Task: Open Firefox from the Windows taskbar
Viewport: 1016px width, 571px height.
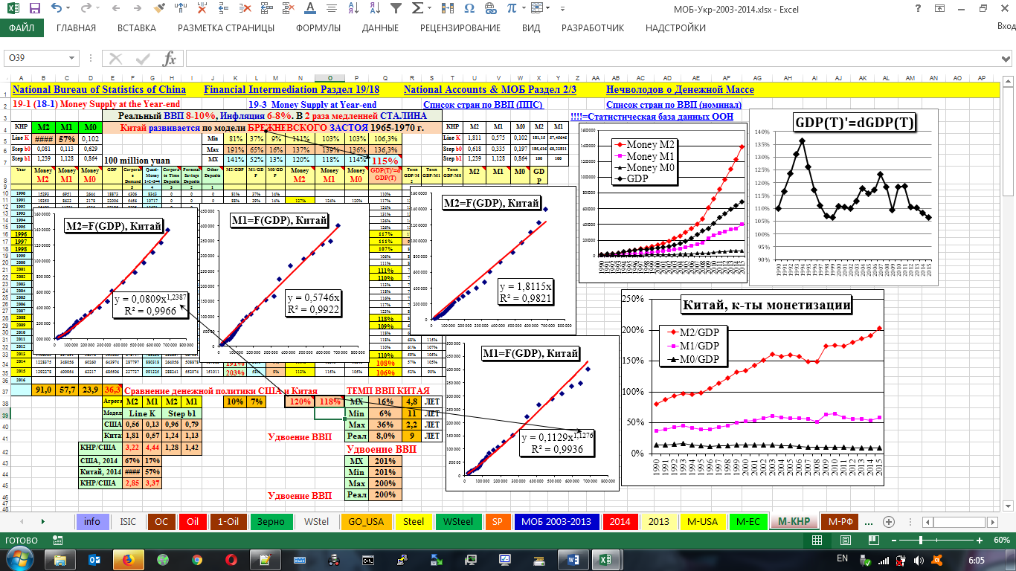Action: (x=126, y=559)
